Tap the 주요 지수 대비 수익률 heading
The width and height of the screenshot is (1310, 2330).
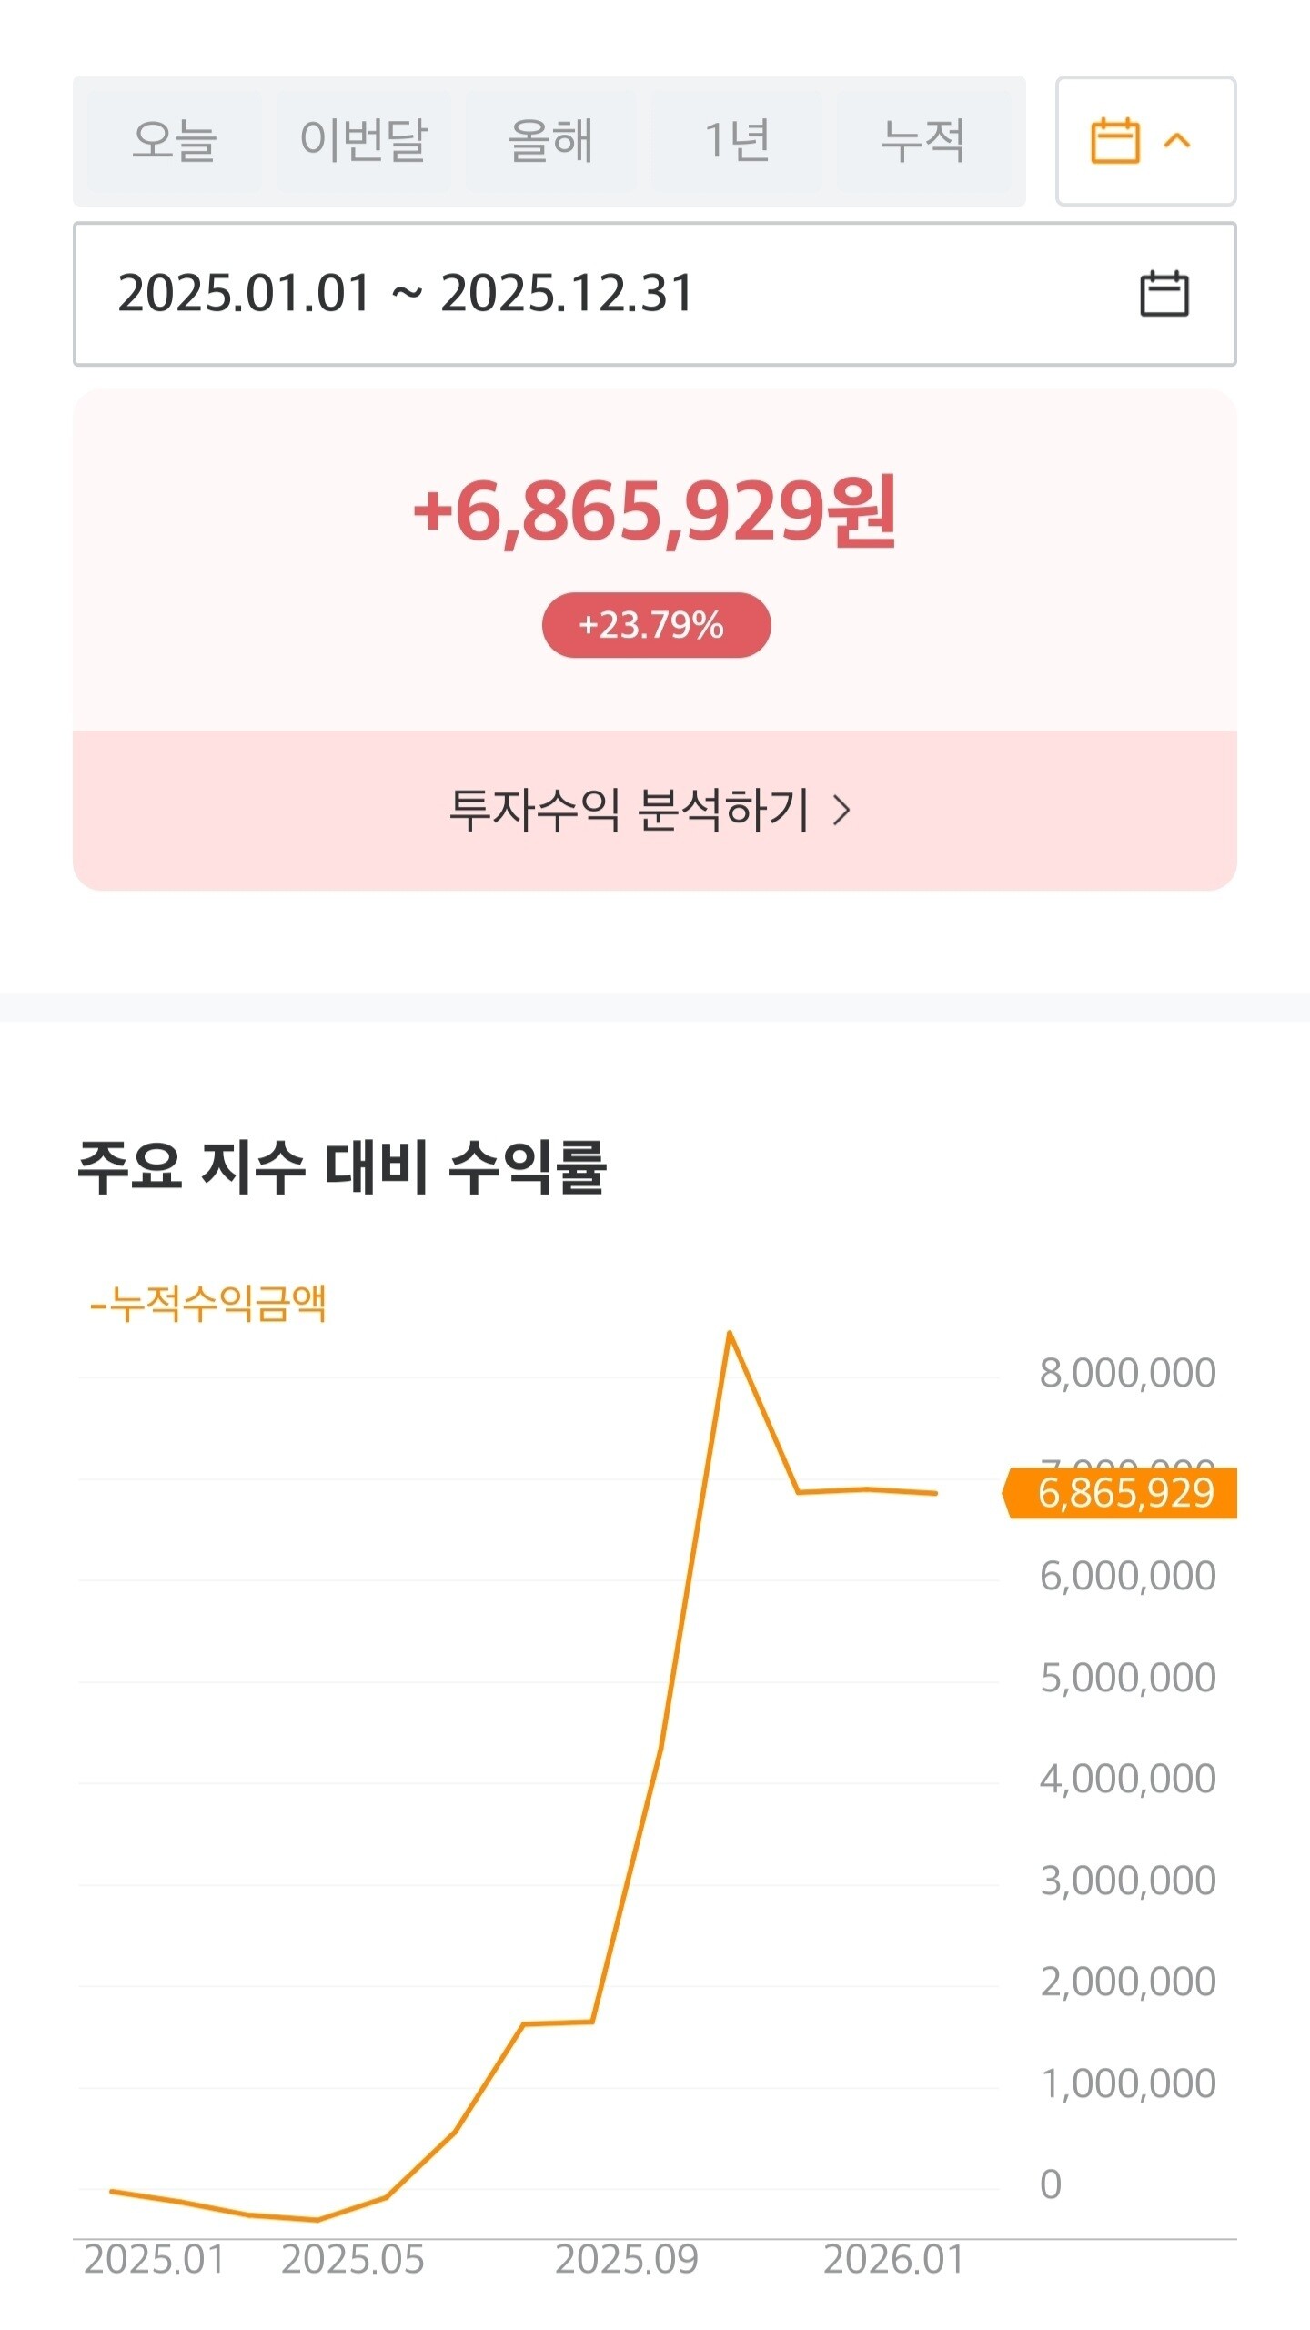click(x=342, y=1167)
